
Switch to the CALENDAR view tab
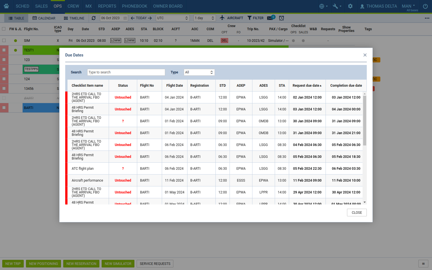tap(44, 18)
